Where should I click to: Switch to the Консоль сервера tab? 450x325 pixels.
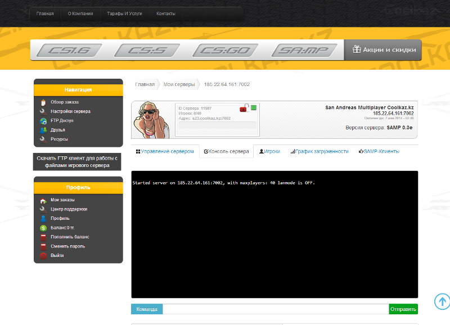click(x=227, y=151)
